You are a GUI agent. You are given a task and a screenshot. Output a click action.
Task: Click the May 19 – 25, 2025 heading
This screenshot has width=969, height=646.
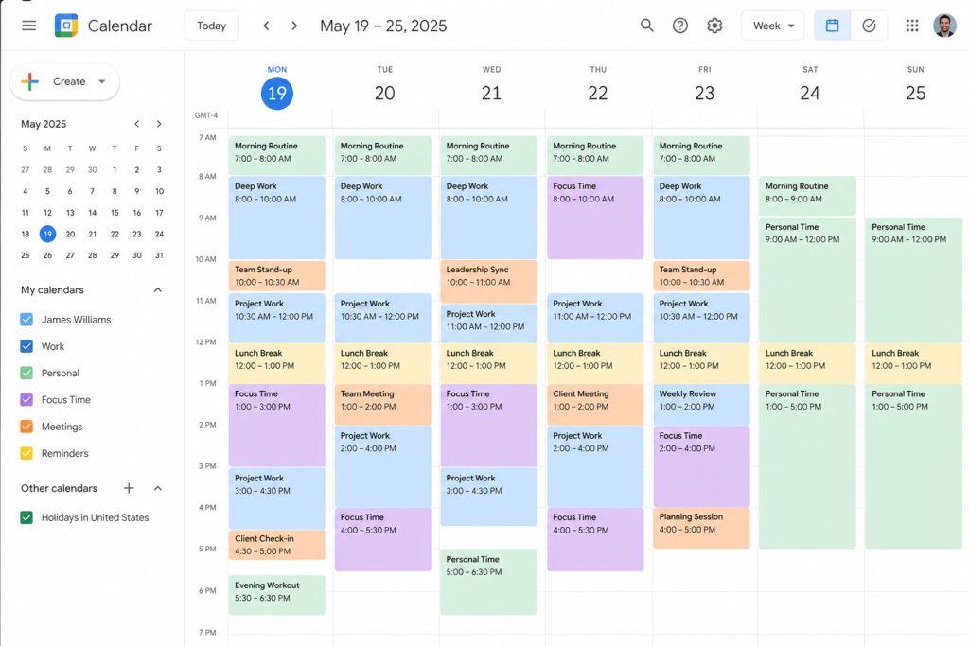[x=383, y=26]
